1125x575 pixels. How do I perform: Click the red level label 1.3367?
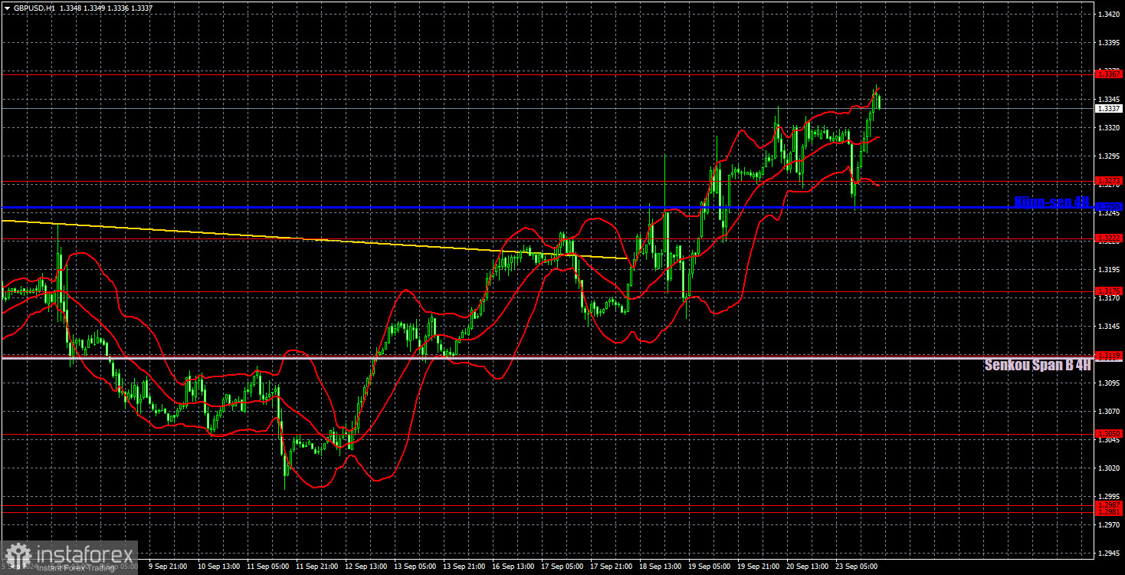tap(1109, 74)
